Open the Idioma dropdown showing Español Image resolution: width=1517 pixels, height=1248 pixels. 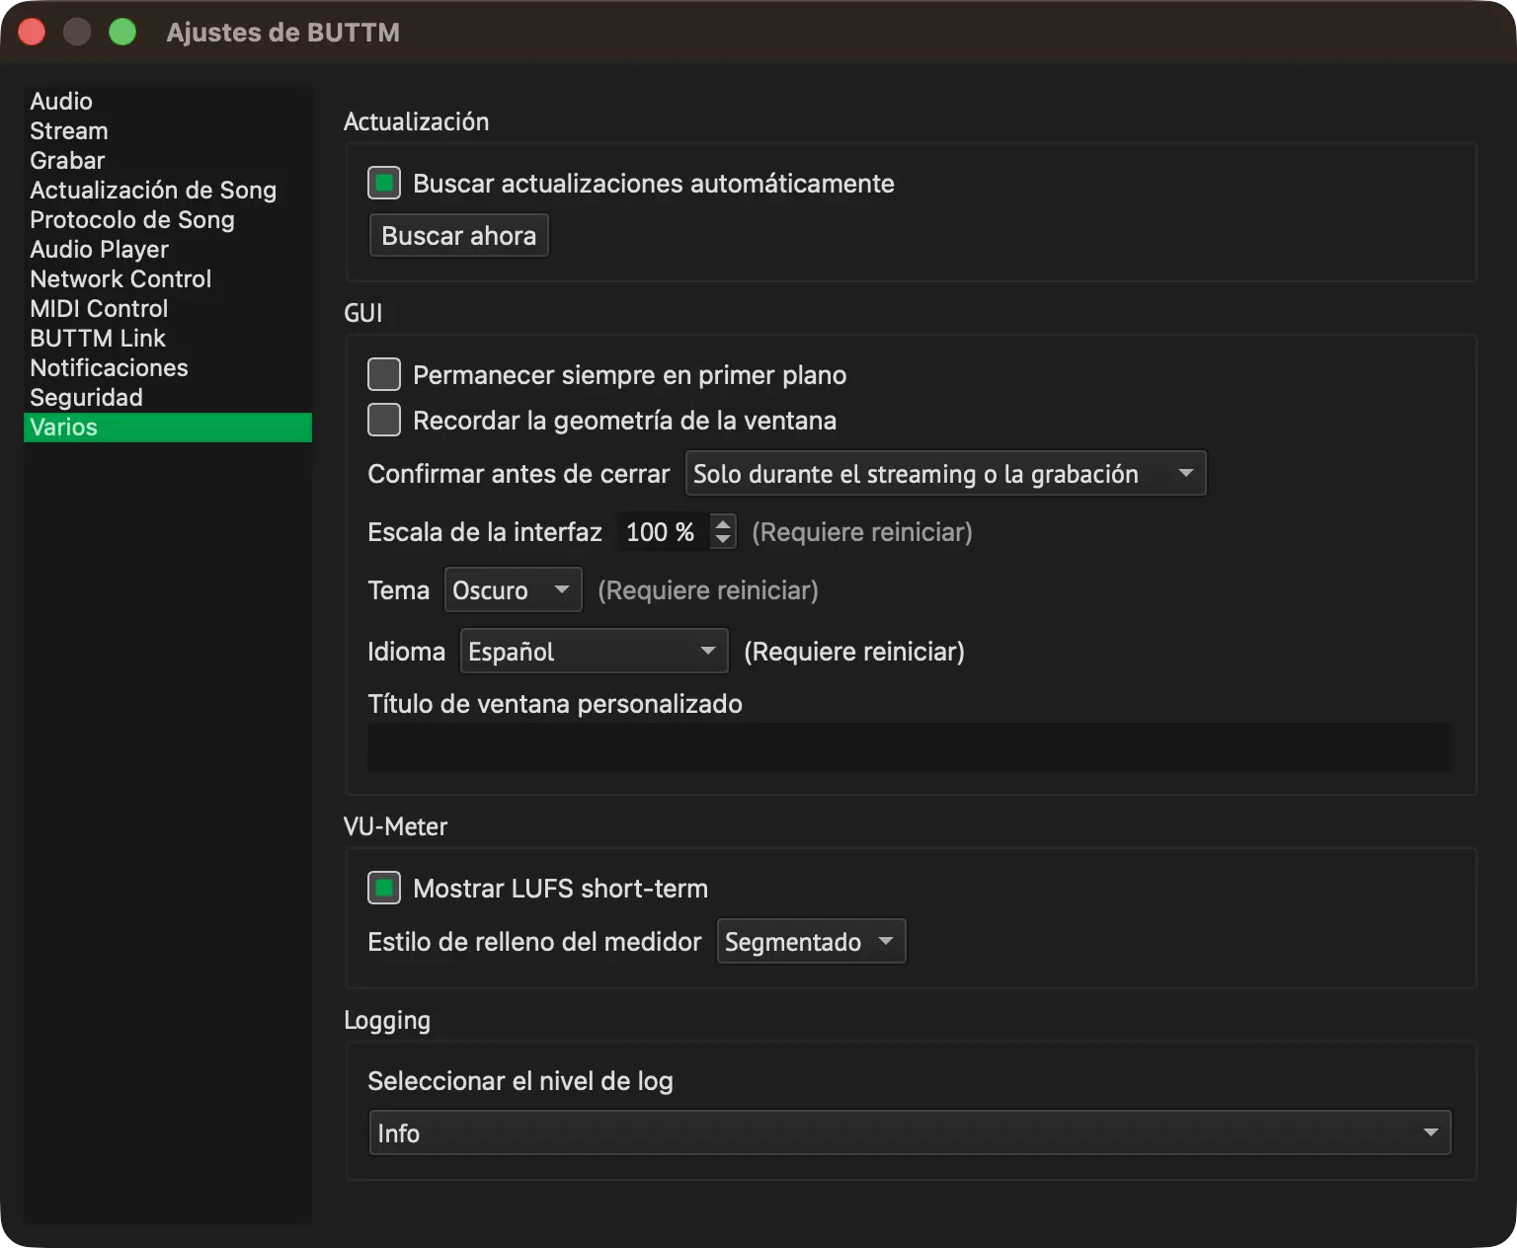[x=595, y=652]
